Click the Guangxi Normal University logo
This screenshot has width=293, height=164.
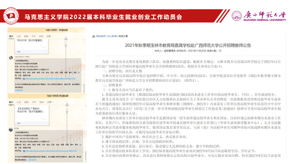(x=259, y=16)
